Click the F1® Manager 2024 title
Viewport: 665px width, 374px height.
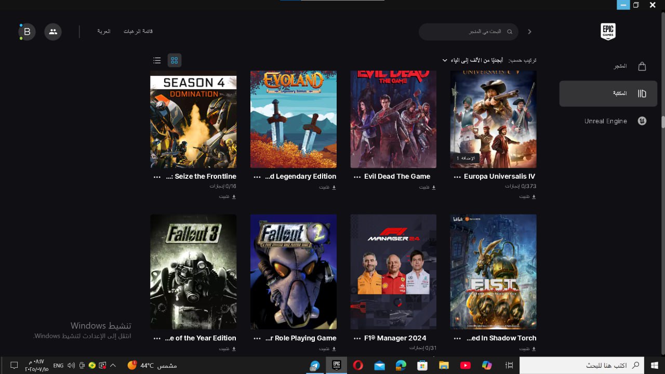coord(395,338)
